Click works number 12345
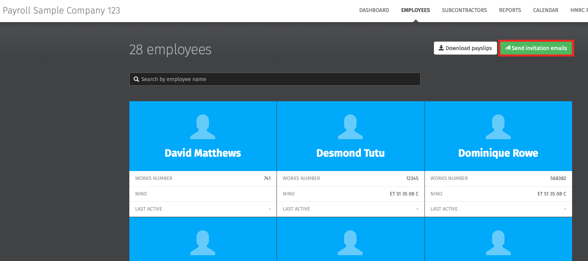The image size is (588, 261). [412, 178]
